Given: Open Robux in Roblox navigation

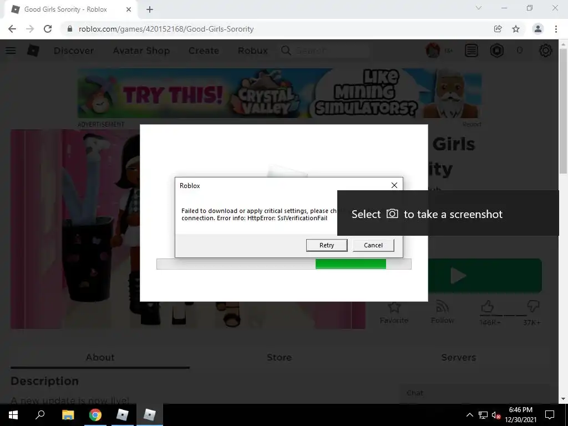Looking at the screenshot, I should click(x=252, y=50).
